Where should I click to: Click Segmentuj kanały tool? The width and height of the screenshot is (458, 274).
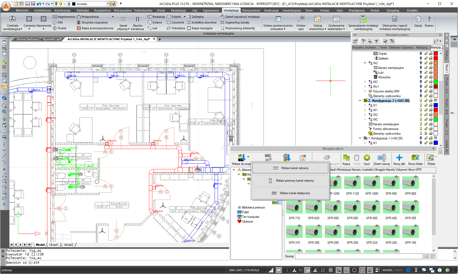coord(235,22)
